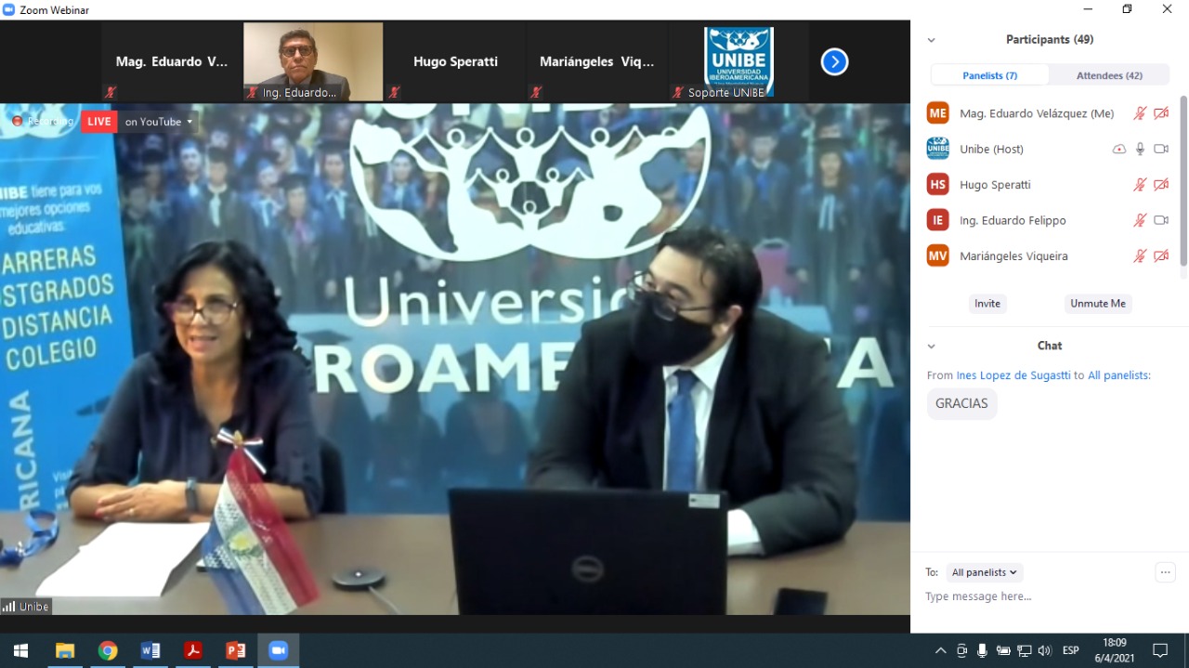This screenshot has height=668, width=1189.
Task: Open Chrome from the taskbar
Action: (x=108, y=650)
